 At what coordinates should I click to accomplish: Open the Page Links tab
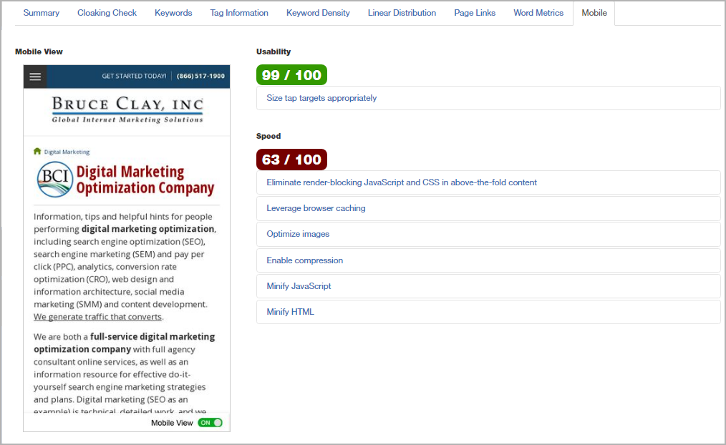[475, 13]
